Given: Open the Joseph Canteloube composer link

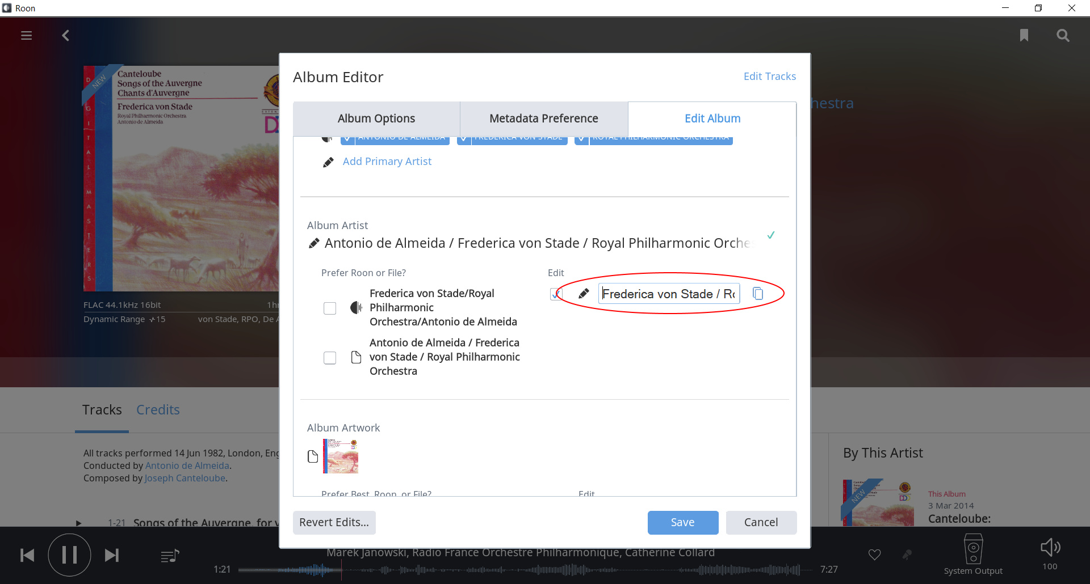Looking at the screenshot, I should coord(185,478).
